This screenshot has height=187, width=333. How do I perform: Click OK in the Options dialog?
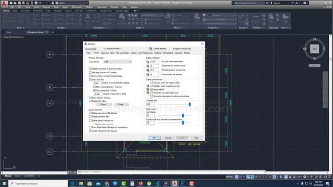(154, 138)
